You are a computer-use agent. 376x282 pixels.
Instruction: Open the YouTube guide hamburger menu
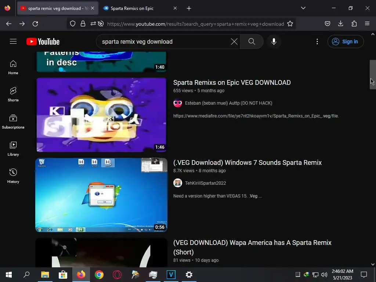(x=13, y=41)
